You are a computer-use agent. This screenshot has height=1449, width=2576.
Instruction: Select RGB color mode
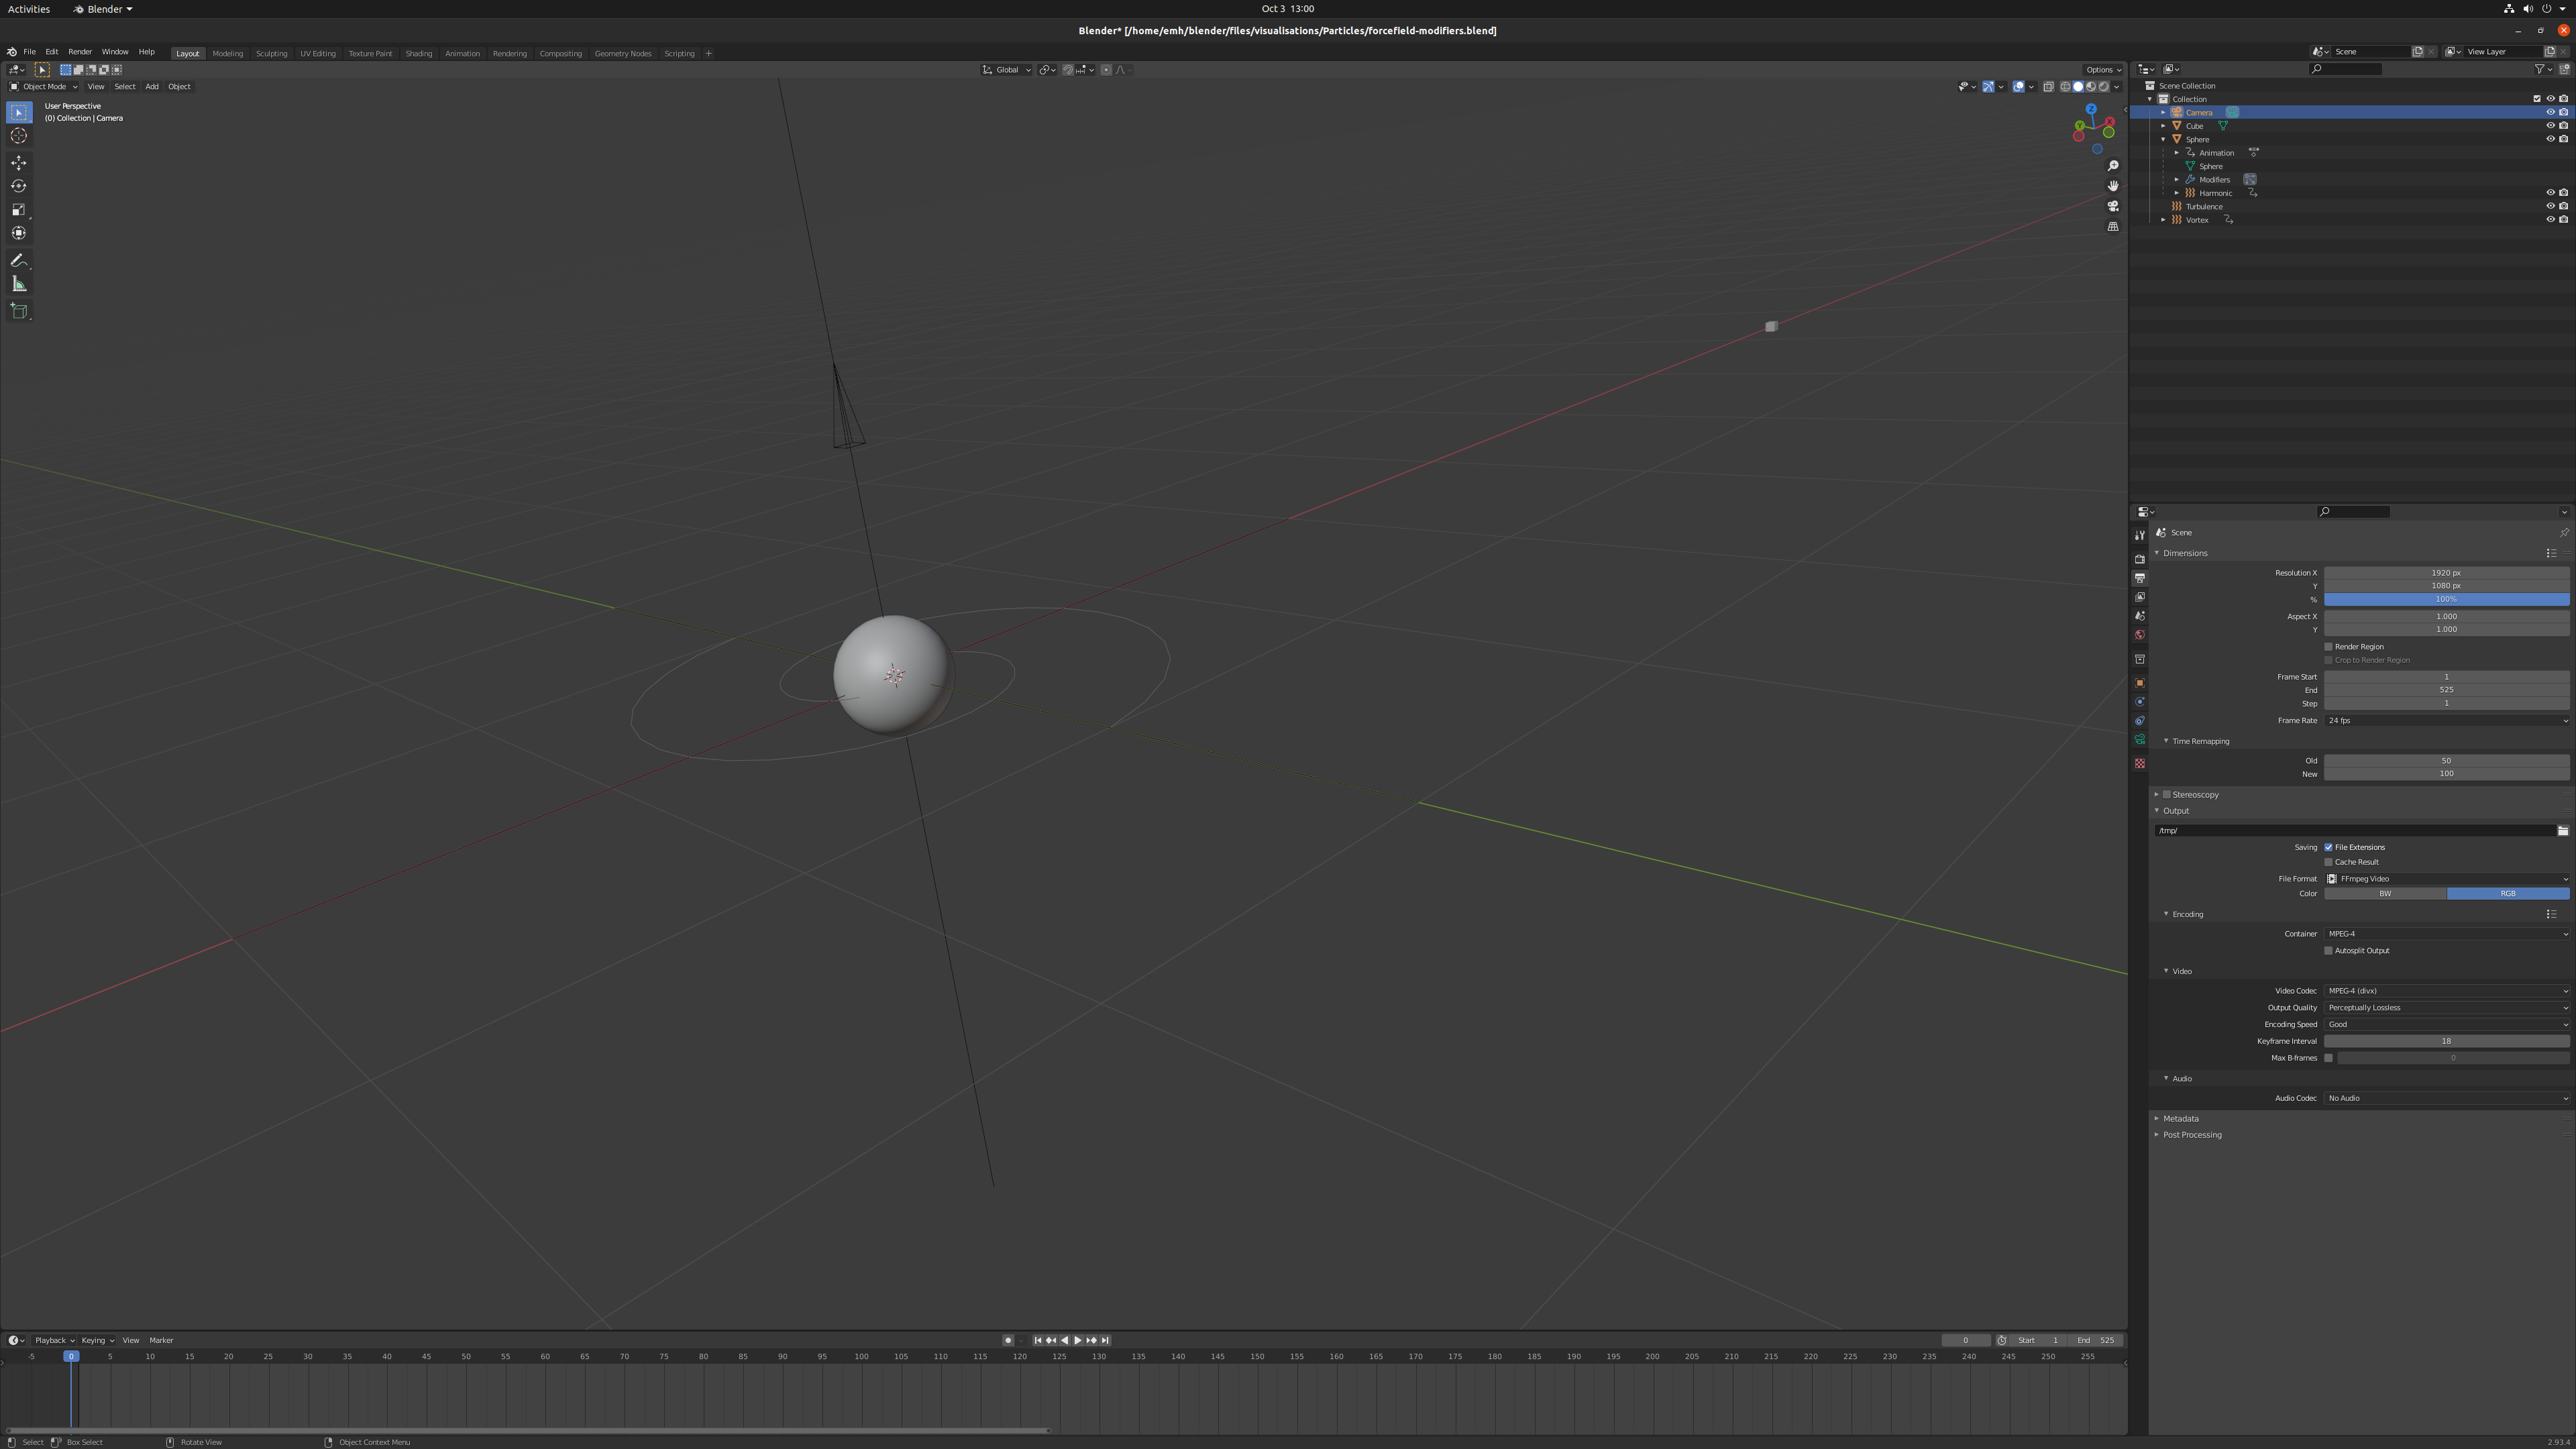[2508, 894]
